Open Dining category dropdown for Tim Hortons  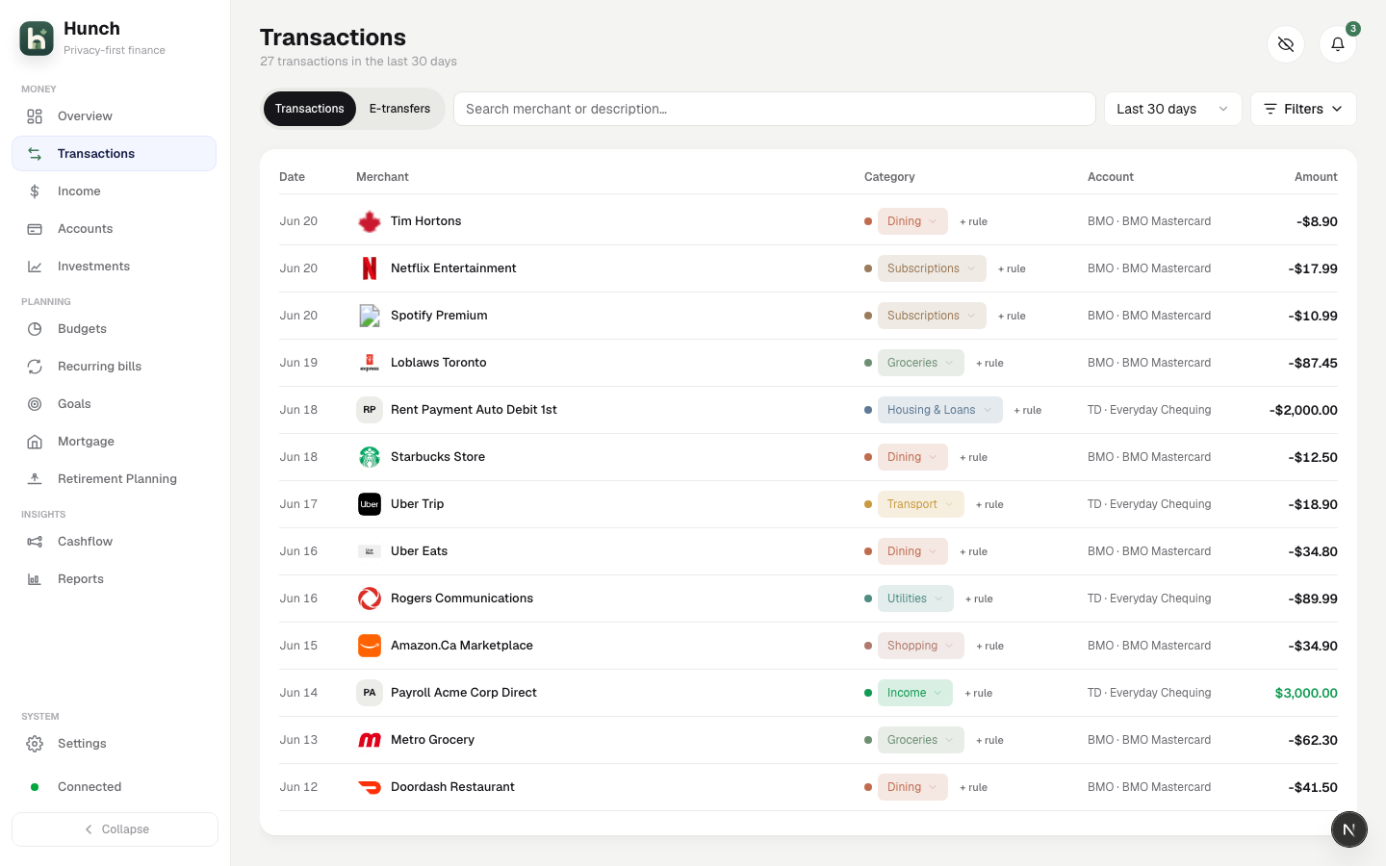pos(912,221)
